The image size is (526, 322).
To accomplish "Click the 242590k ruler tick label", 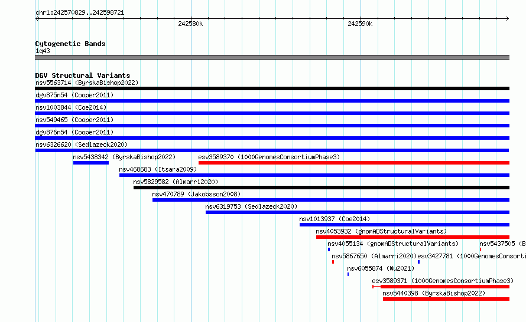I will coord(360,24).
